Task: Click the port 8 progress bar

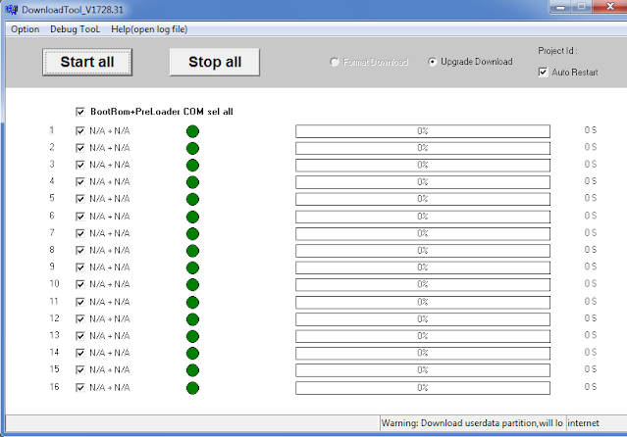Action: (423, 251)
